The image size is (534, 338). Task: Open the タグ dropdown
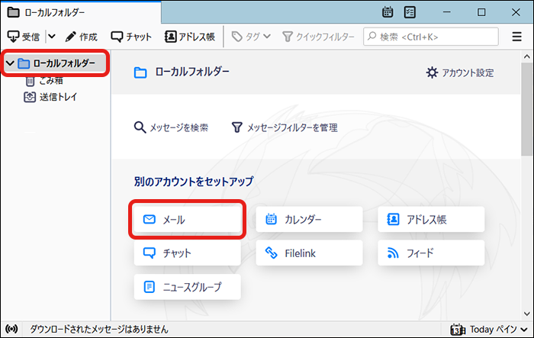251,37
